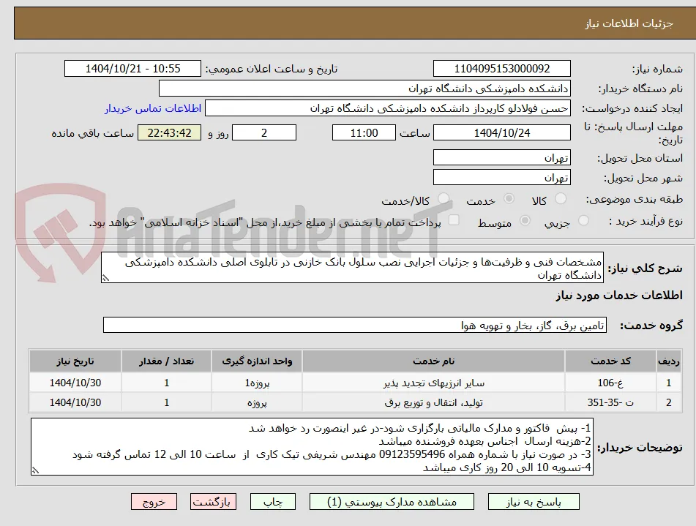Select the خدمت radio button
This screenshot has width=696, height=526.
tap(509, 199)
